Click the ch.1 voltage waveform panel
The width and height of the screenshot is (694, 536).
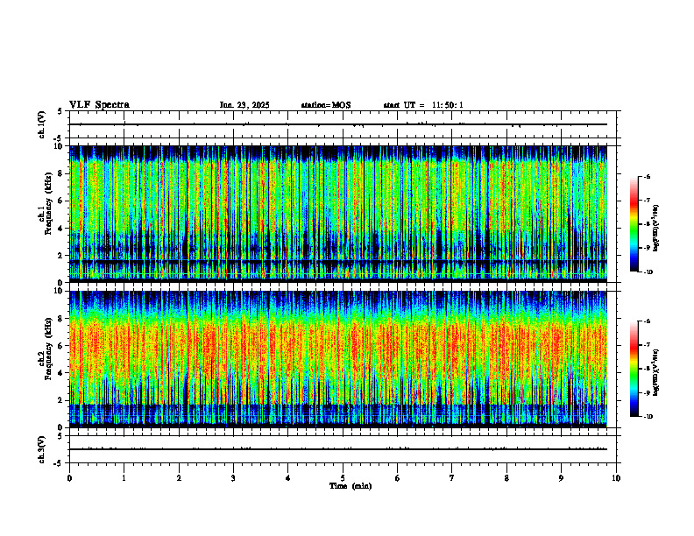click(343, 124)
